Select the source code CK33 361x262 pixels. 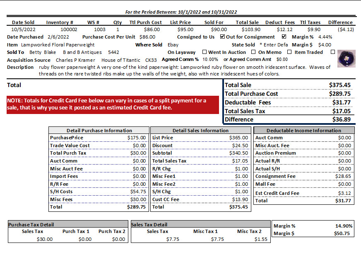[x=151, y=60]
